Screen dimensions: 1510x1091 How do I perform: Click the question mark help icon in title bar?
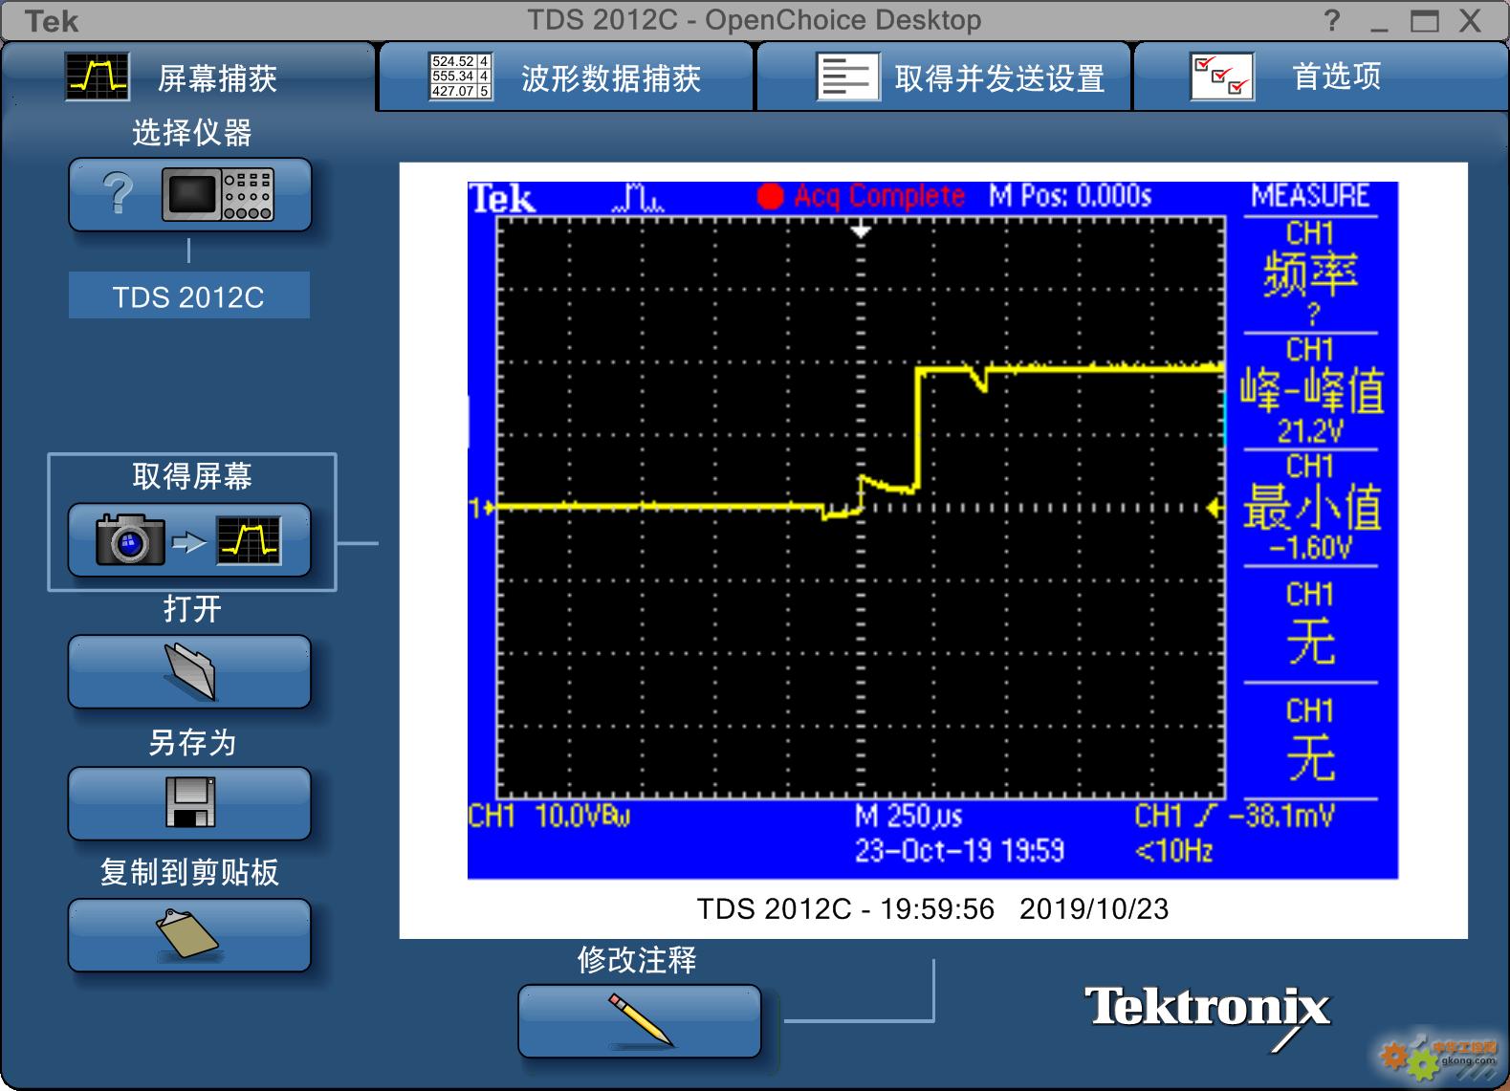tap(1332, 20)
